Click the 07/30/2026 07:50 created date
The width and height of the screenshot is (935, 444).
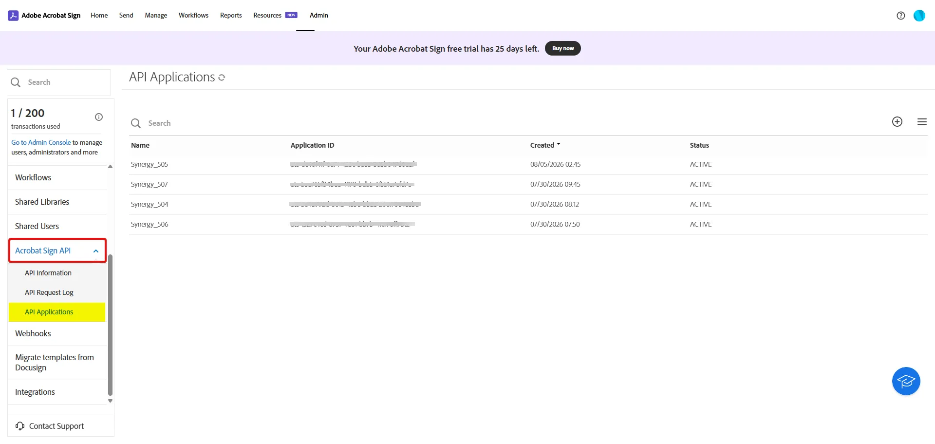(x=555, y=224)
